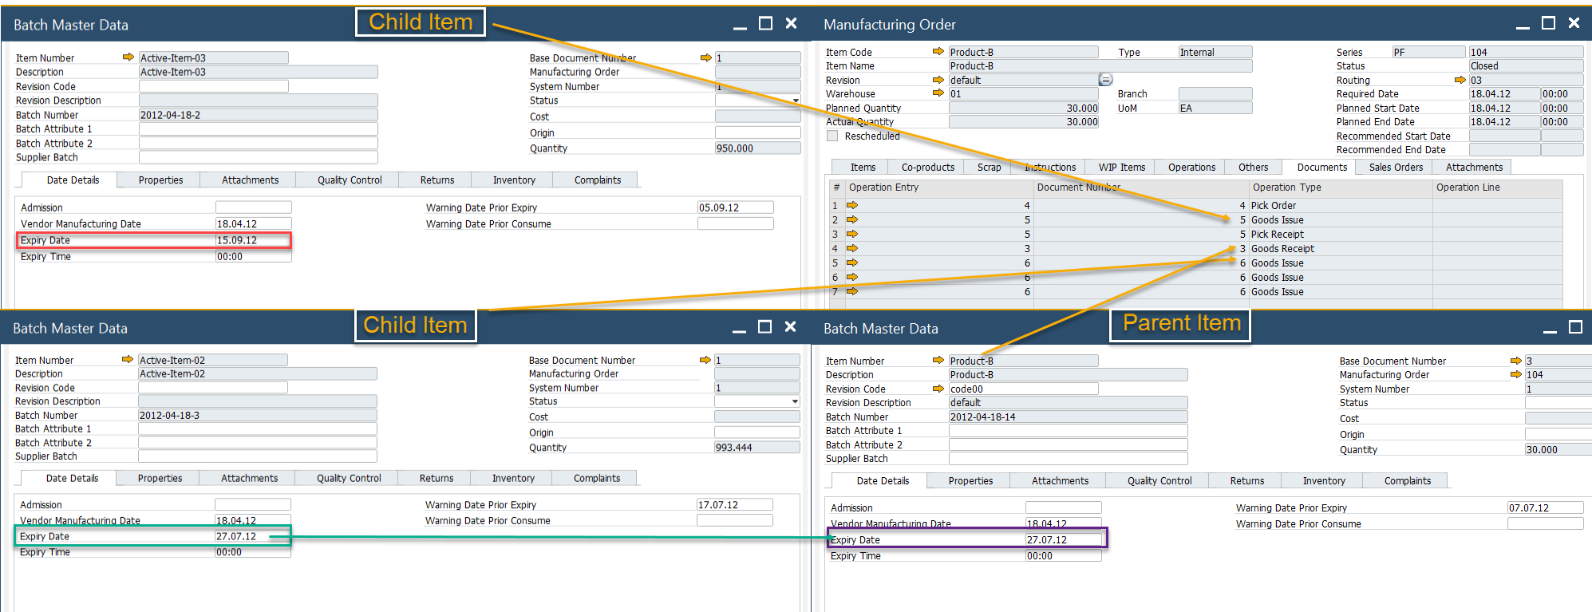Screen dimensions: 1592x612
Task: Click link arrow for Revision Code code00
Action: pyautogui.click(x=938, y=389)
